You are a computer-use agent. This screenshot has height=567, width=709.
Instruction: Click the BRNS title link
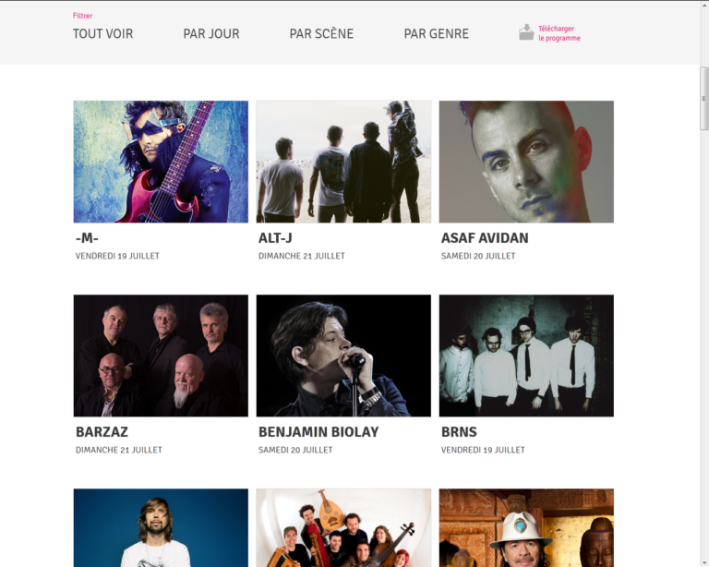point(459,432)
